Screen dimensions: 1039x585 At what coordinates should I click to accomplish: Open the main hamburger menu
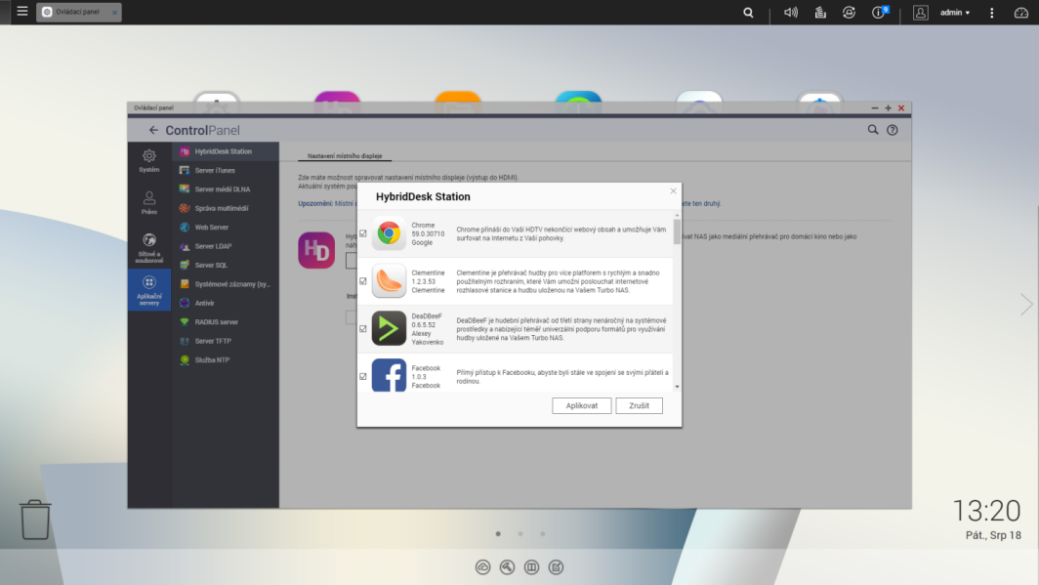point(21,12)
